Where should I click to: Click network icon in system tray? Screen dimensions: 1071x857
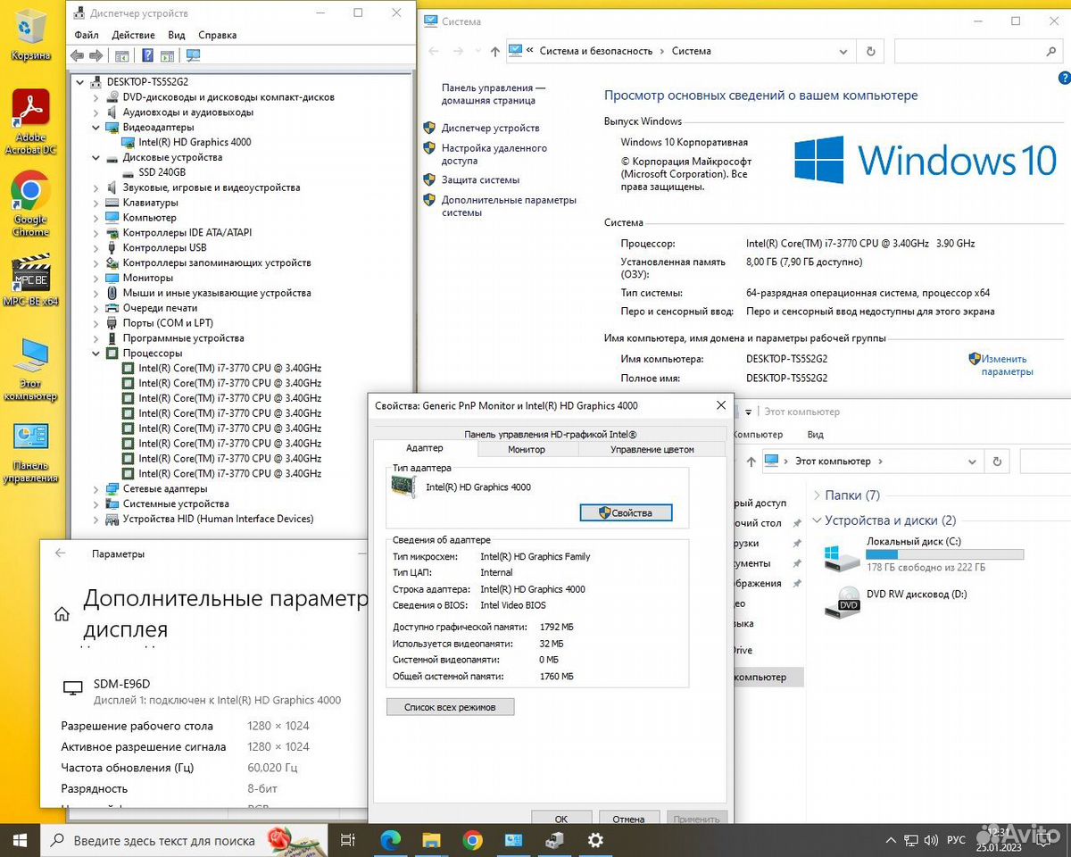click(x=910, y=840)
